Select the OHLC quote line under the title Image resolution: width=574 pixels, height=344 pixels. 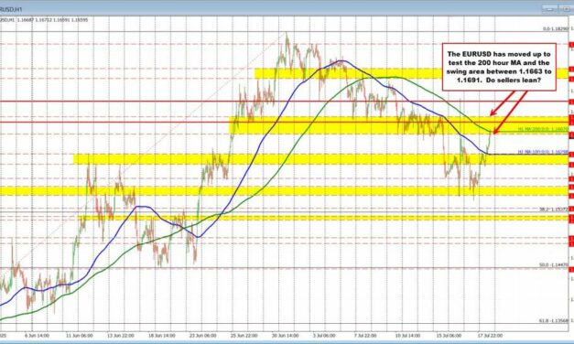(x=44, y=20)
